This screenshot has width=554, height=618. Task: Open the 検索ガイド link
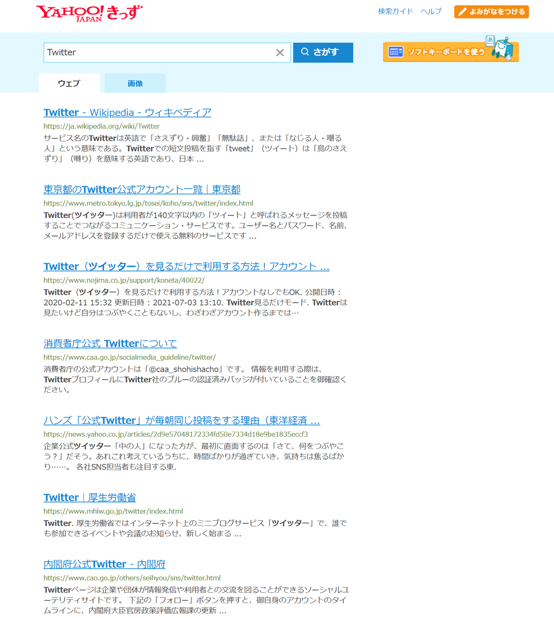pos(395,11)
